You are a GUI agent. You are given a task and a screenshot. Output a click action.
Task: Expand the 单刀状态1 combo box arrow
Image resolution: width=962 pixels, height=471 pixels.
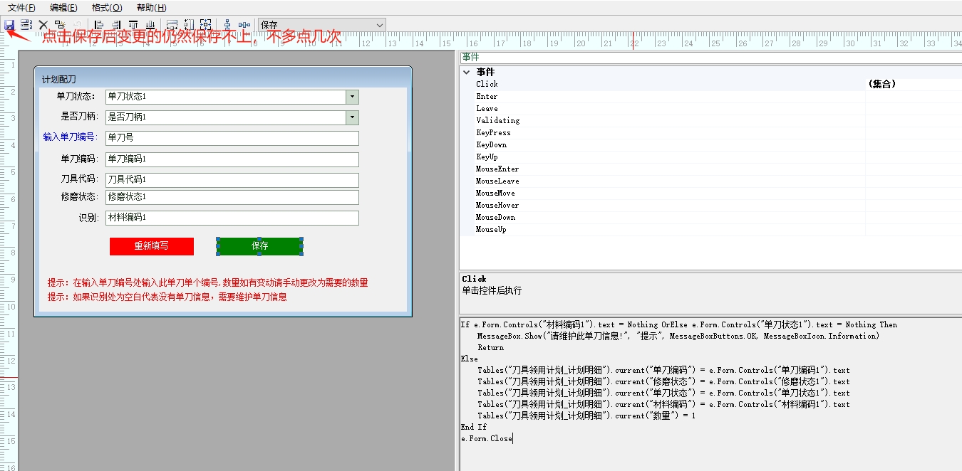352,97
